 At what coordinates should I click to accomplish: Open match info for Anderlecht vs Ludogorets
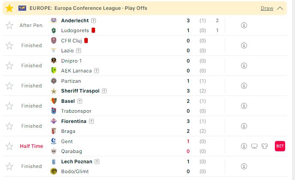(x=244, y=25)
